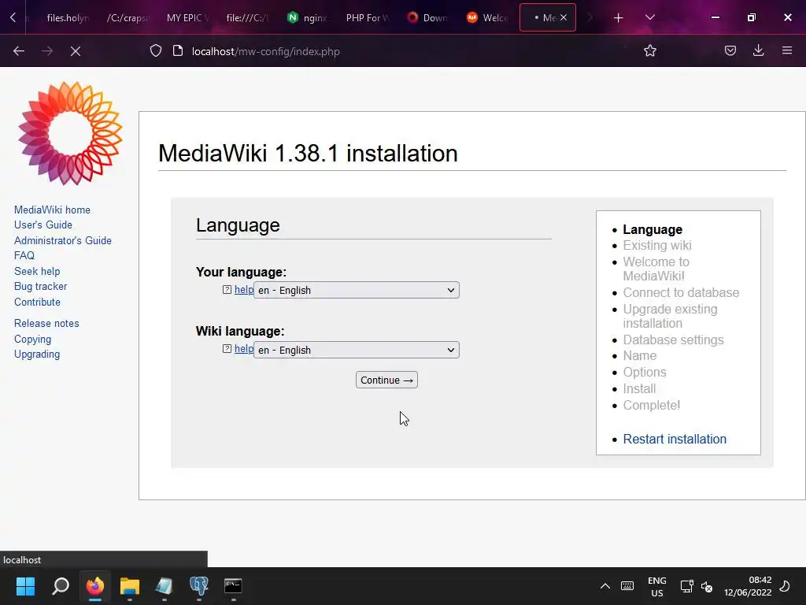Click Contribute sidebar link
Image resolution: width=806 pixels, height=605 pixels.
point(37,302)
